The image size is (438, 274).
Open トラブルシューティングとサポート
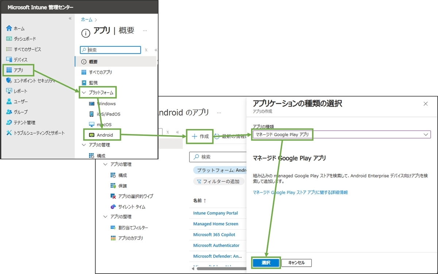point(35,133)
